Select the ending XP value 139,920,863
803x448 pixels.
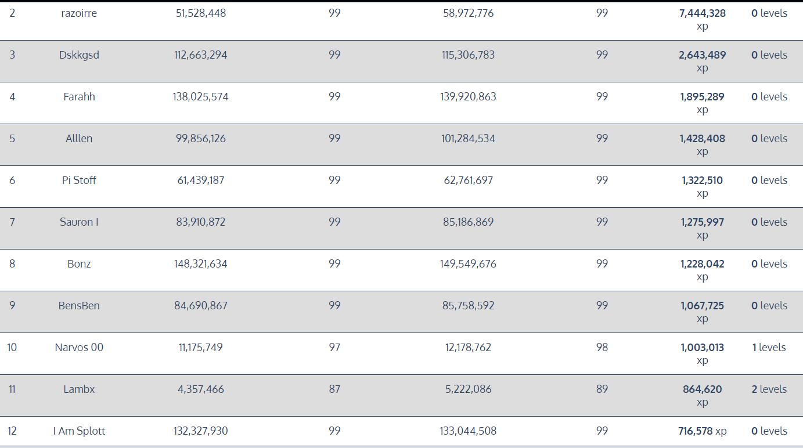click(468, 97)
